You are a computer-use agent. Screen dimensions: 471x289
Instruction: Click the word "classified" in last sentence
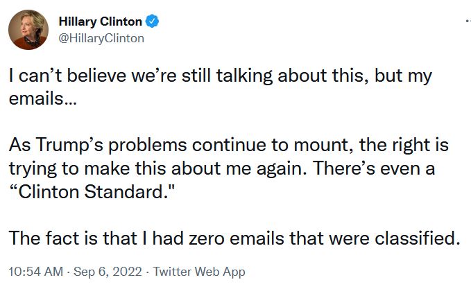422,238
